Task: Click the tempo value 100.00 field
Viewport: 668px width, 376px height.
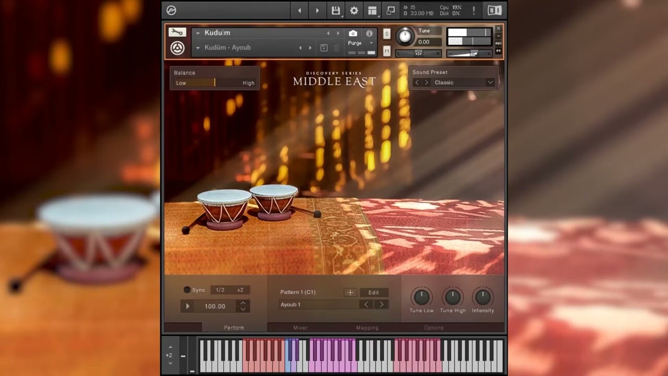Action: (215, 306)
